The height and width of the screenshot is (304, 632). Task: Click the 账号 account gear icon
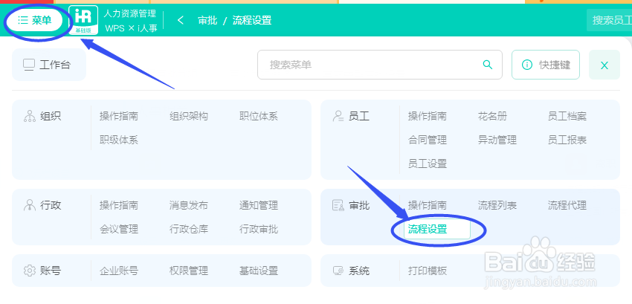point(30,271)
